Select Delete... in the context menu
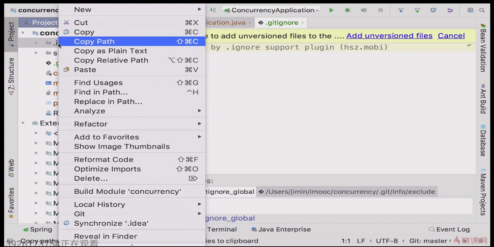 coord(132,178)
